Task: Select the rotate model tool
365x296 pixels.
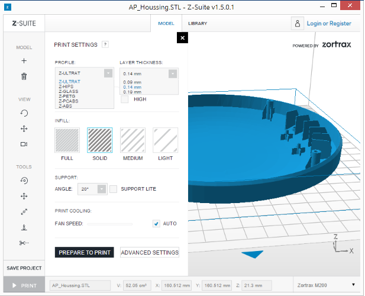Action: click(x=24, y=181)
